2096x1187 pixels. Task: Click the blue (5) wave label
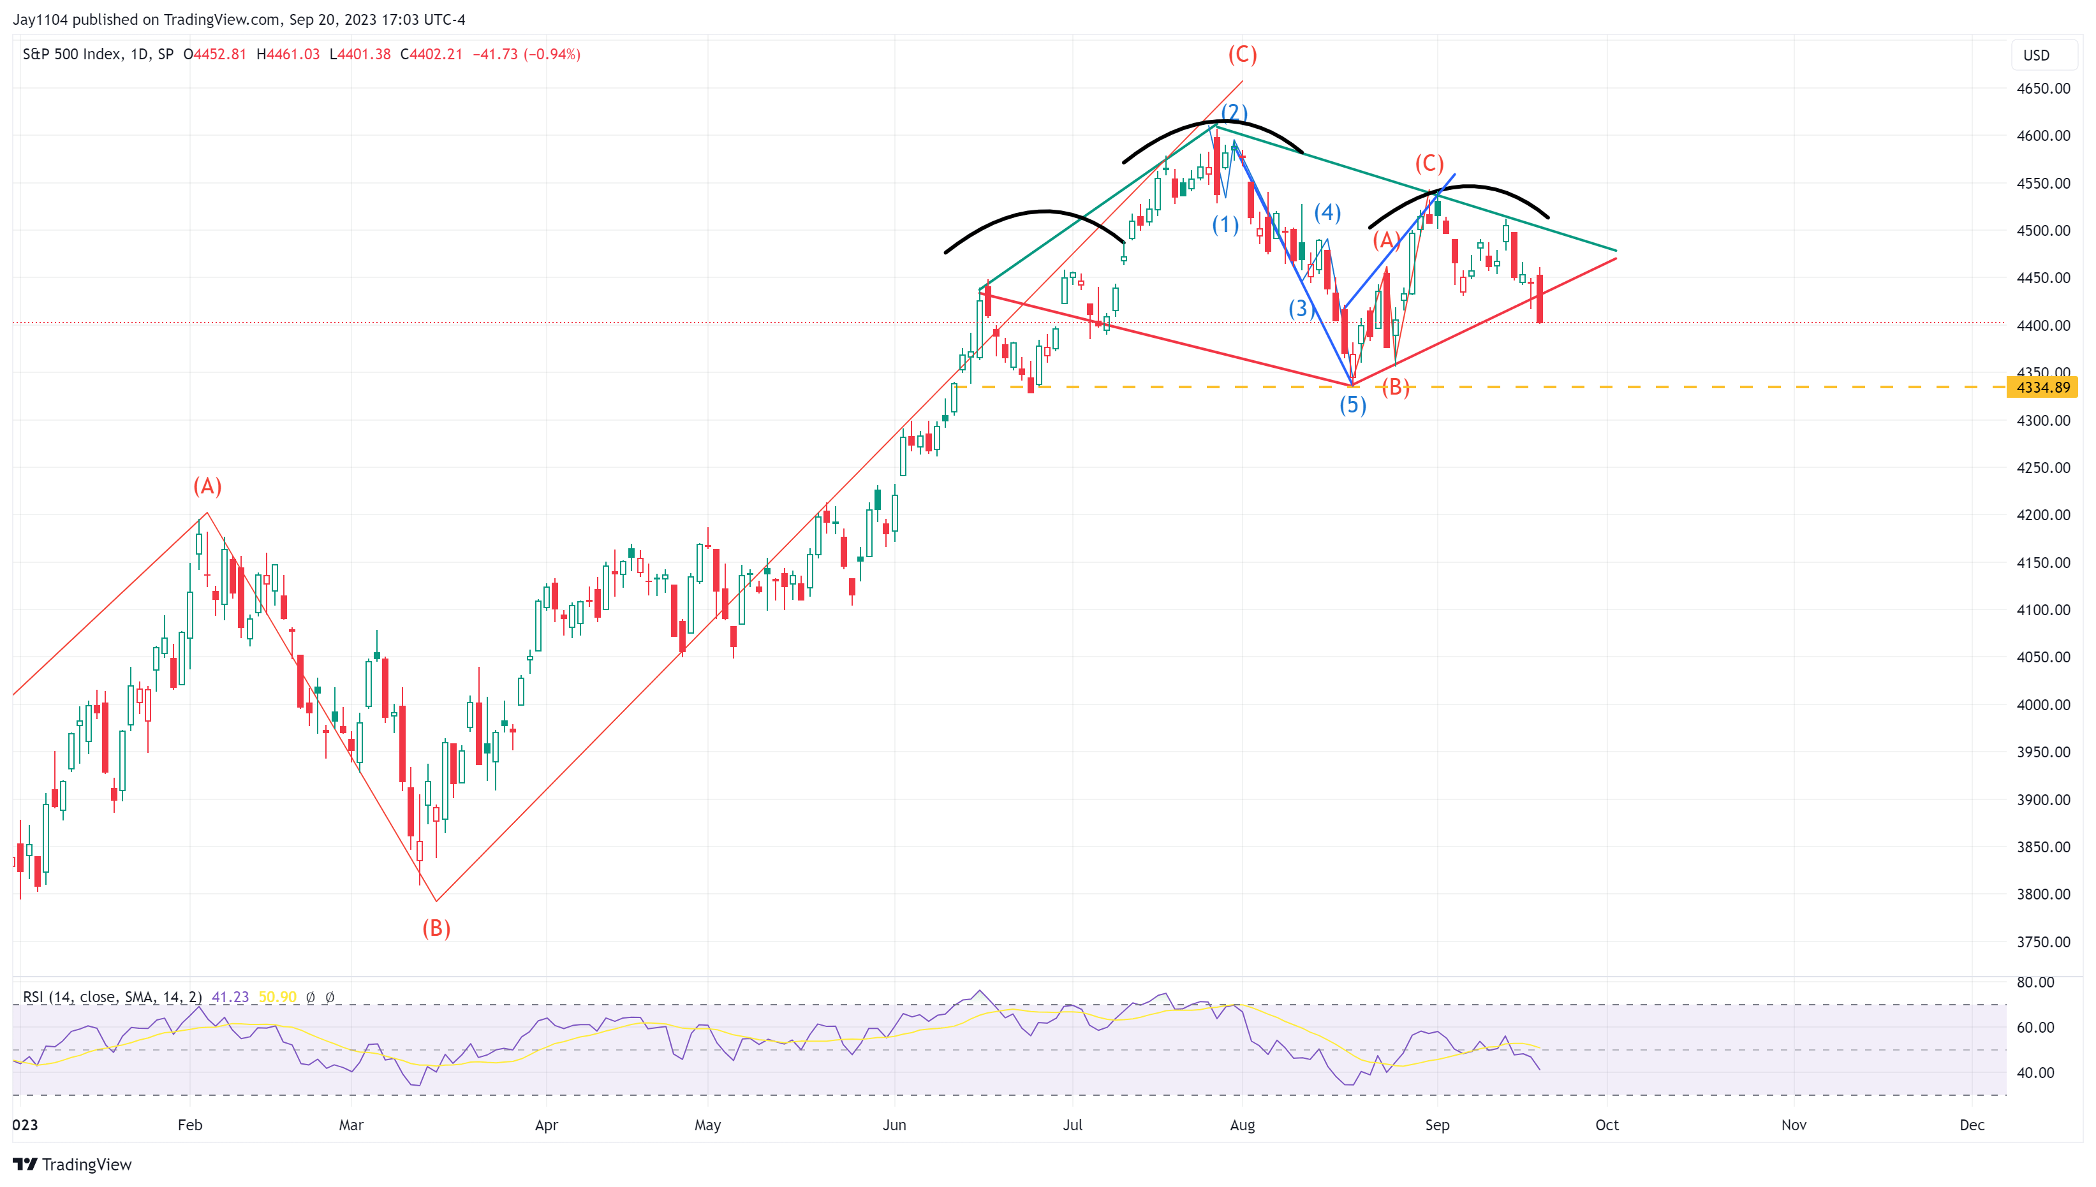coord(1353,404)
